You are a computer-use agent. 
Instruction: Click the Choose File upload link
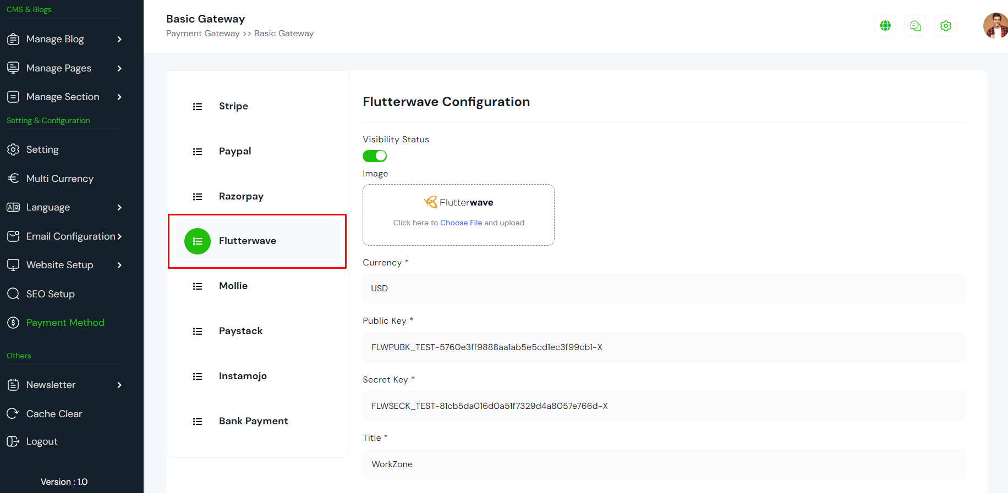pyautogui.click(x=461, y=223)
